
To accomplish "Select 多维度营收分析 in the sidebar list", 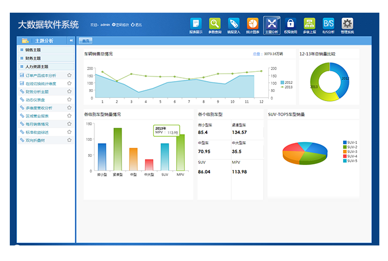I will click(x=39, y=108).
